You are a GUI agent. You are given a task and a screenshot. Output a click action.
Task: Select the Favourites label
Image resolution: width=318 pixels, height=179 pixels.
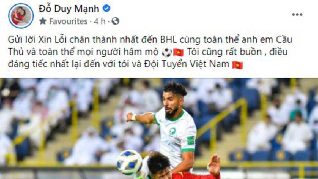[68, 22]
